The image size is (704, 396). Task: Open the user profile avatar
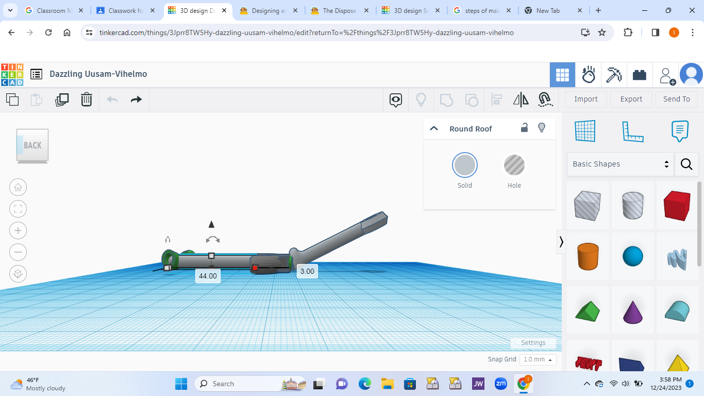click(691, 75)
